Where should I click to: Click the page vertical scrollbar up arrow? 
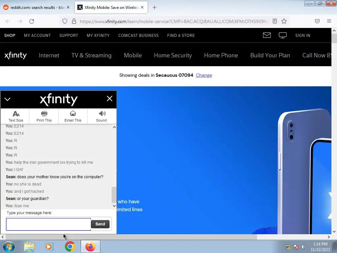tap(334, 31)
